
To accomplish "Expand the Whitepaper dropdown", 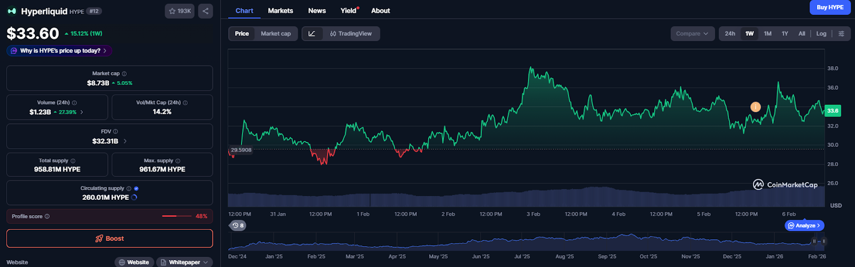I will coord(184,262).
